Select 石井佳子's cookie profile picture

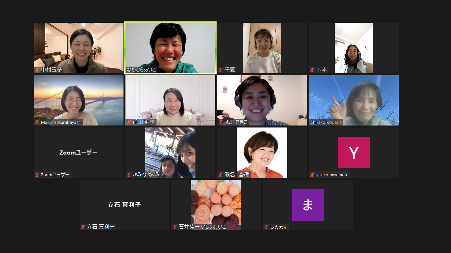point(216,205)
